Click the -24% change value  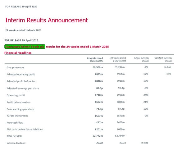click(x=145, y=95)
